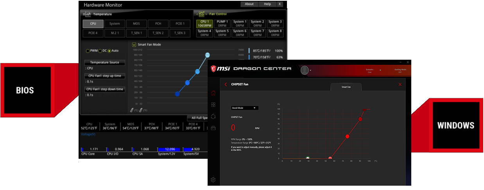The image size is (484, 190).
Task: Select the PWM radio button
Action: pyautogui.click(x=88, y=51)
